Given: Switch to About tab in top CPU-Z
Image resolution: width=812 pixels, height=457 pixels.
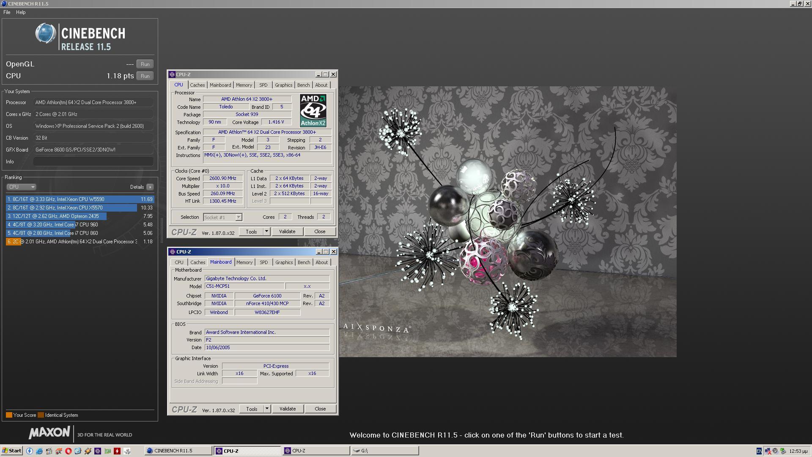Looking at the screenshot, I should 321,85.
